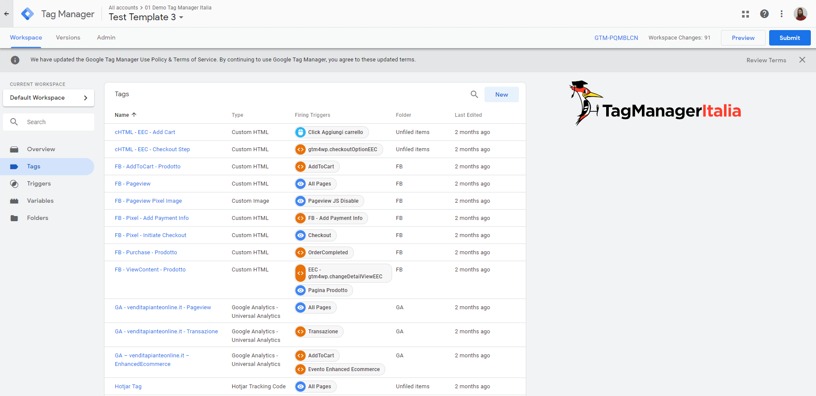Image resolution: width=816 pixels, height=396 pixels.
Task: Click the Folder column header
Action: pyautogui.click(x=403, y=115)
